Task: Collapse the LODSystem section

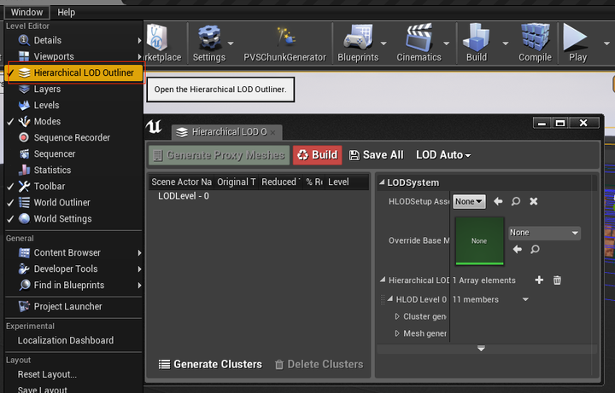Action: point(382,182)
